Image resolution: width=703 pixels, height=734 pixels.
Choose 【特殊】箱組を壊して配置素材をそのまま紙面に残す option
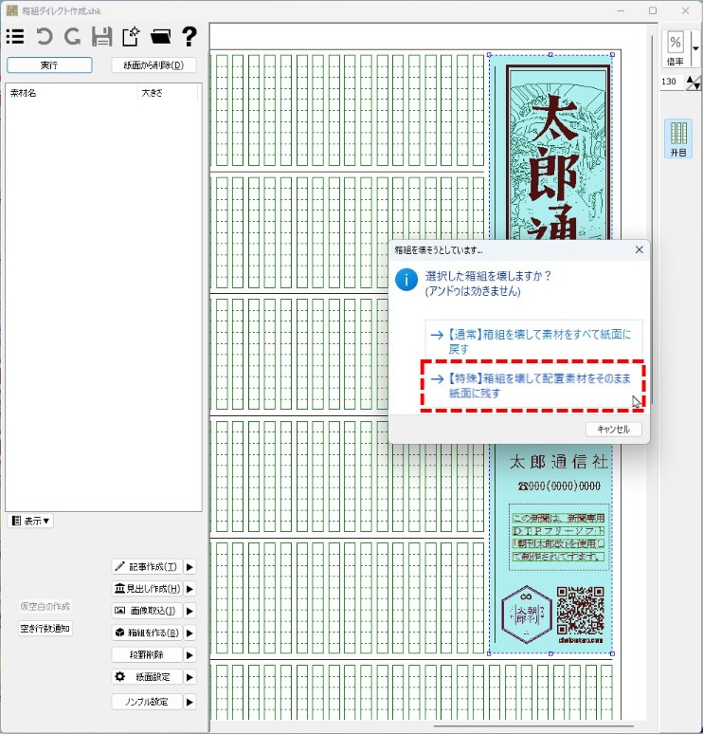coord(533,385)
